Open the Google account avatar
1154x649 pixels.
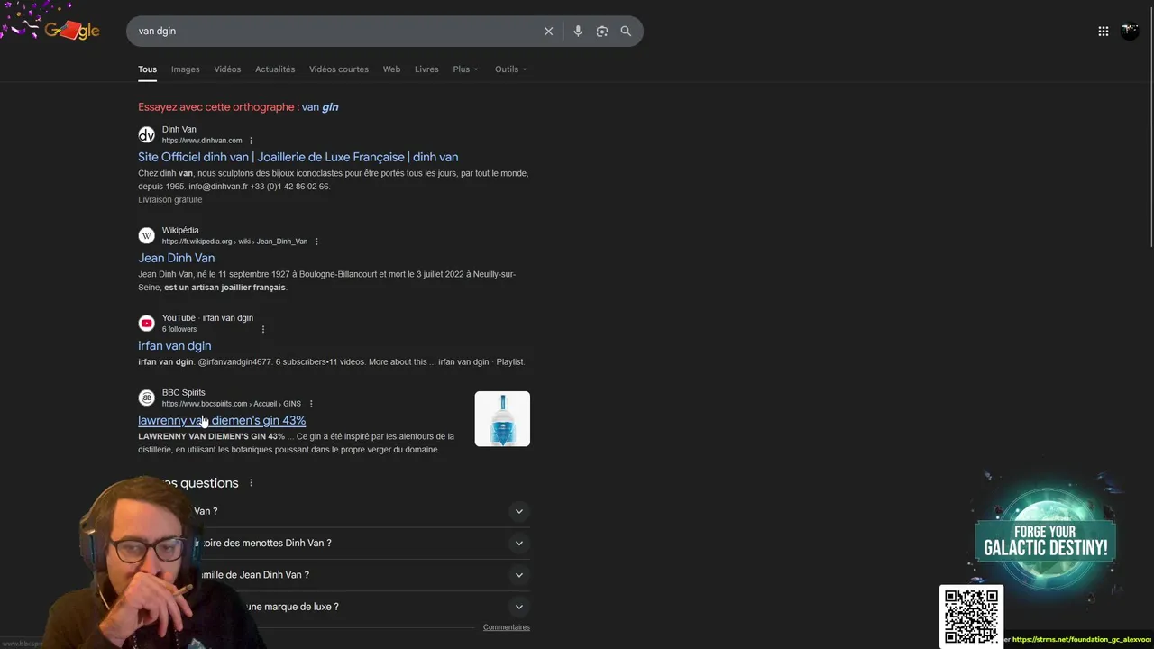tap(1130, 32)
